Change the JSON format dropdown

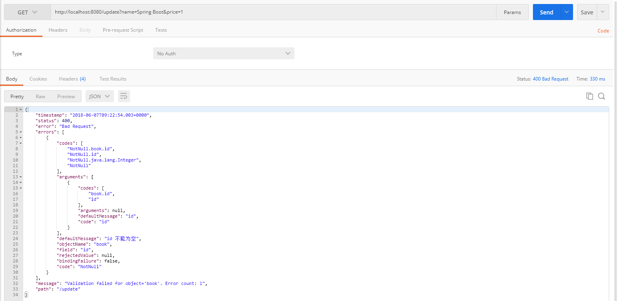[x=100, y=96]
